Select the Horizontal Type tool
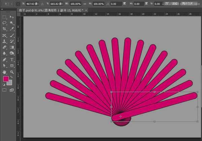This screenshot has width=202, height=141. (12, 60)
